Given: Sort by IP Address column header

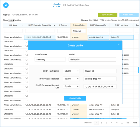Looking at the screenshot, I should (63, 25).
